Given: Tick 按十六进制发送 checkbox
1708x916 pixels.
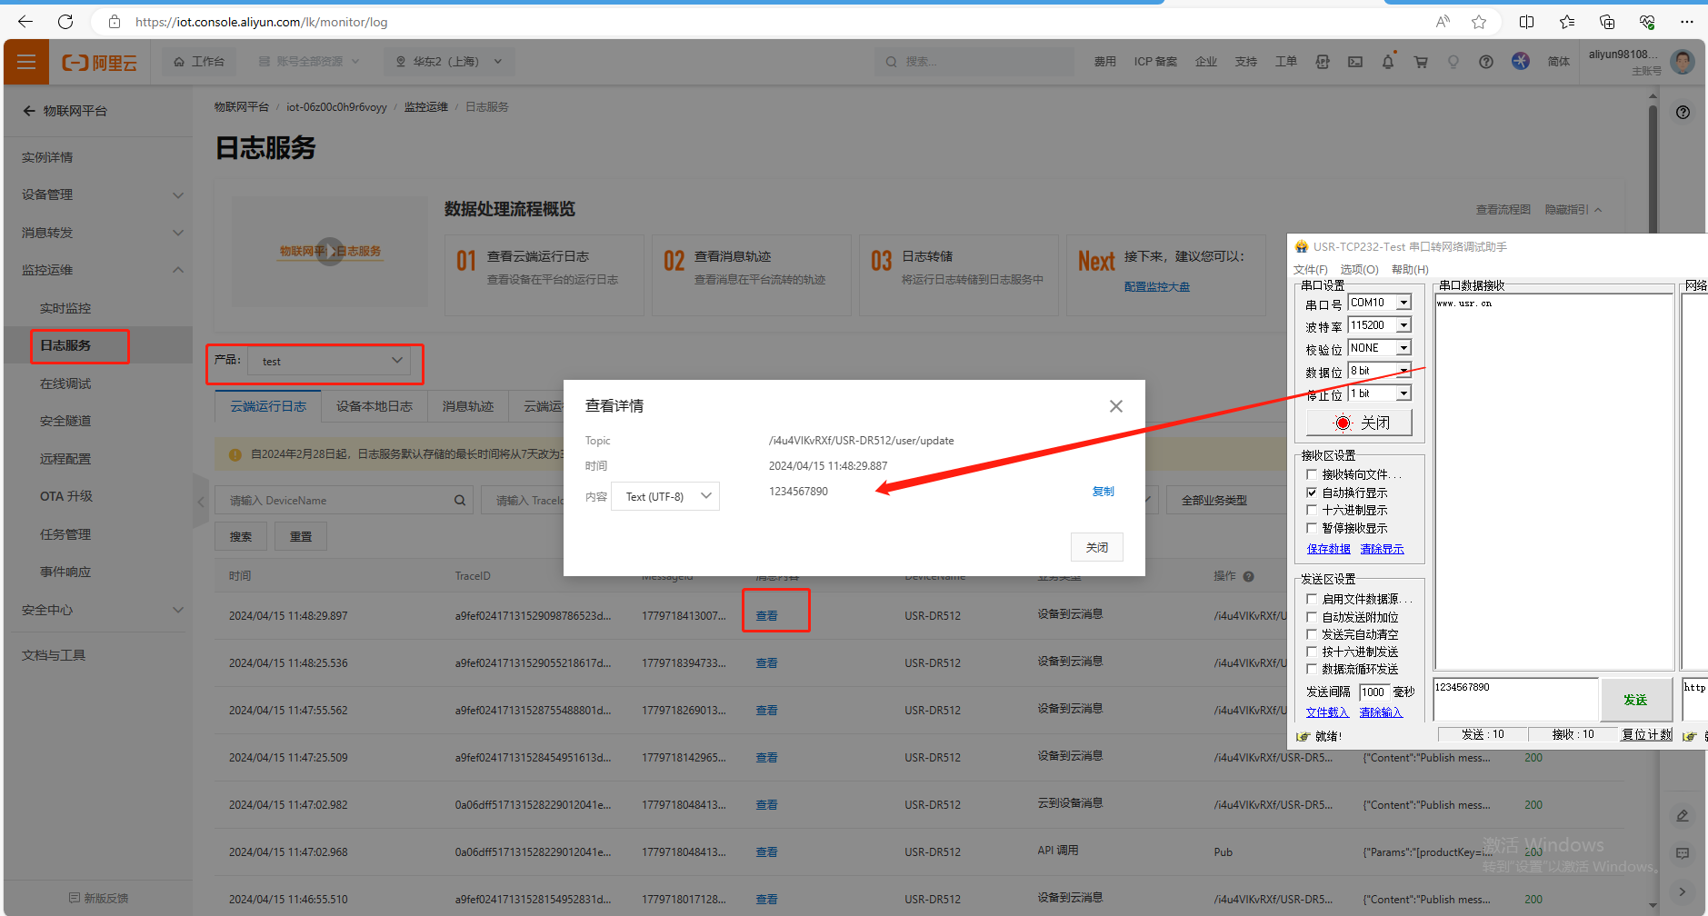Looking at the screenshot, I should click(1312, 652).
